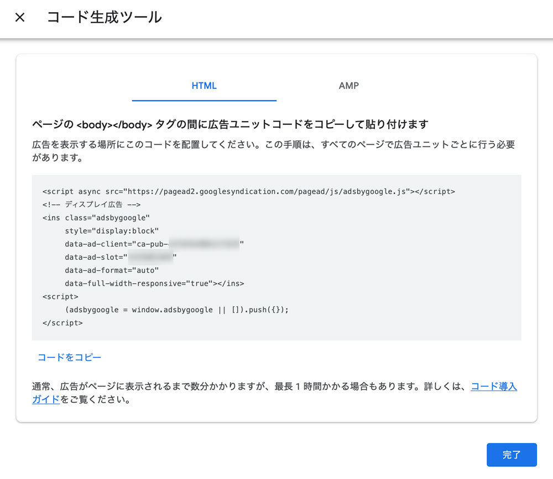
Task: Click the ディスプレイ広告 comment line
Action: (91, 204)
